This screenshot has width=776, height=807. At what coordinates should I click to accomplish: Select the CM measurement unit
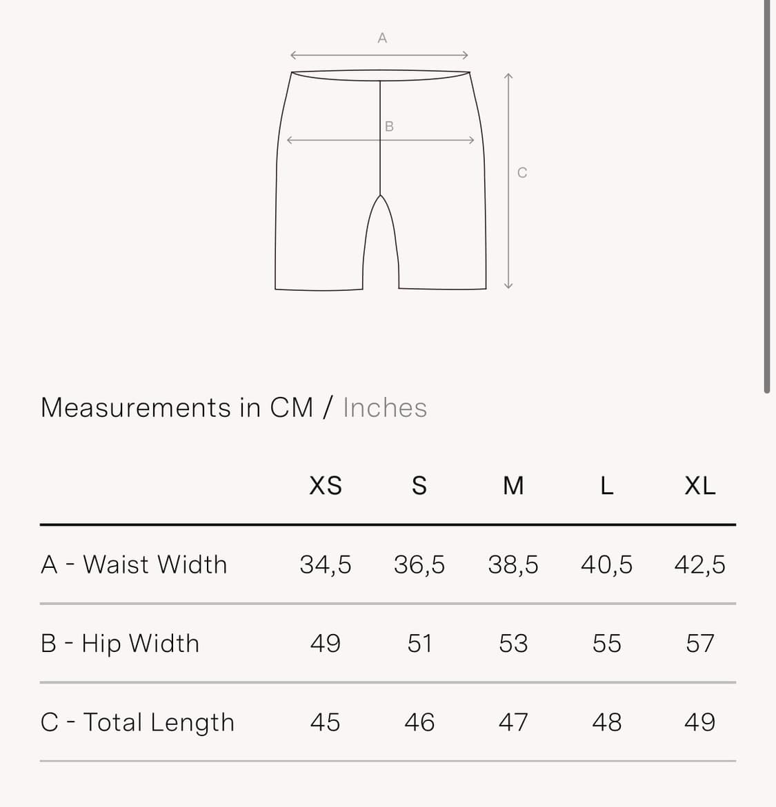click(x=292, y=407)
